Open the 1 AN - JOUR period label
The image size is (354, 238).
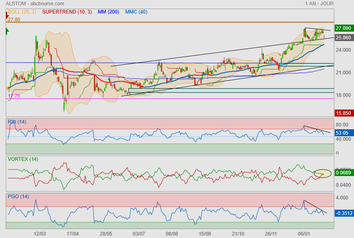[319, 4]
